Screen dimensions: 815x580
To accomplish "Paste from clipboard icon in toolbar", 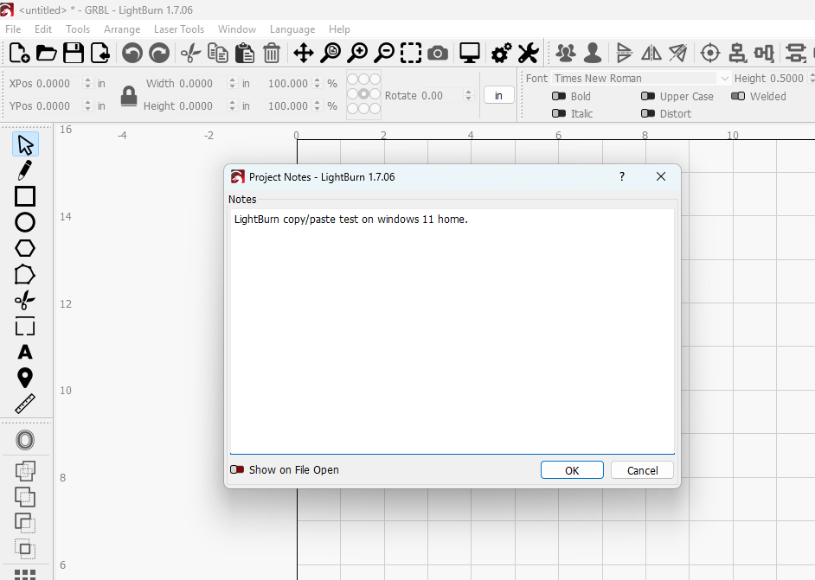I will tap(245, 53).
